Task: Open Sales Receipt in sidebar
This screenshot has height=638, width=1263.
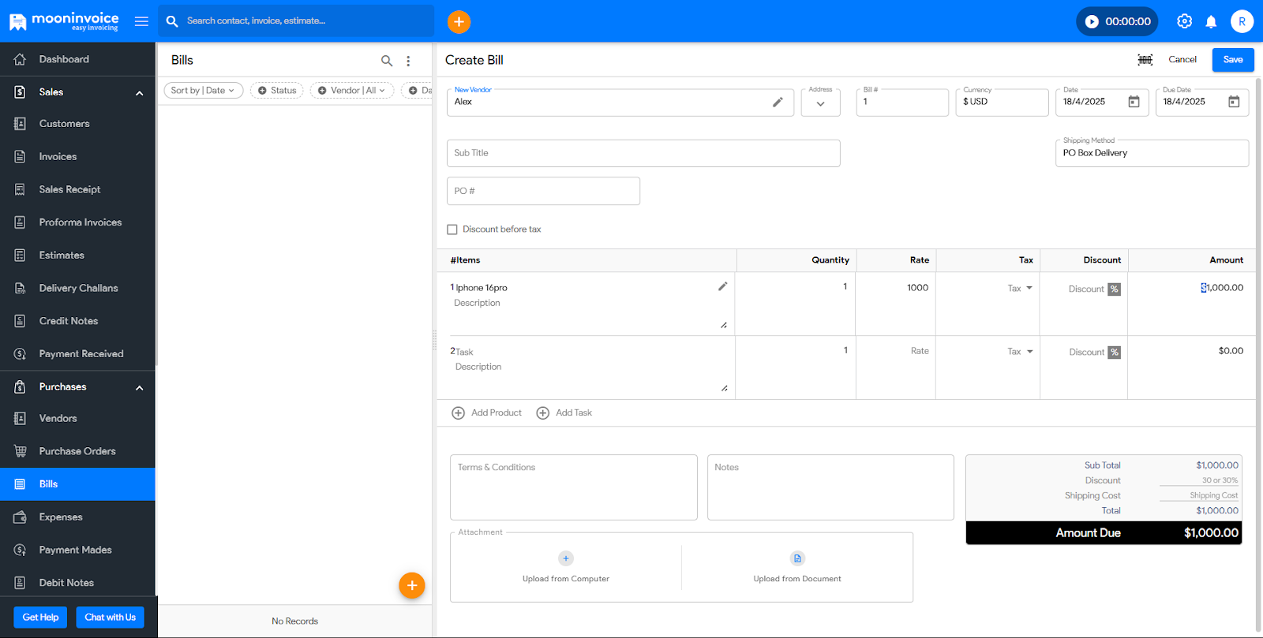Action: pos(77,189)
